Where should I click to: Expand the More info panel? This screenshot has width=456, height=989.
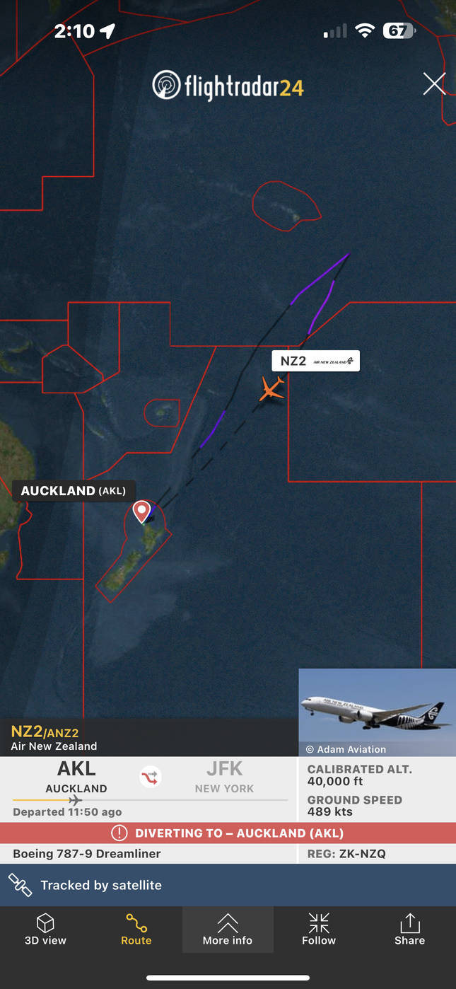[x=228, y=929]
